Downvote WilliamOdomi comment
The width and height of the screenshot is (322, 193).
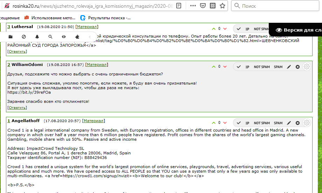coord(225,67)
